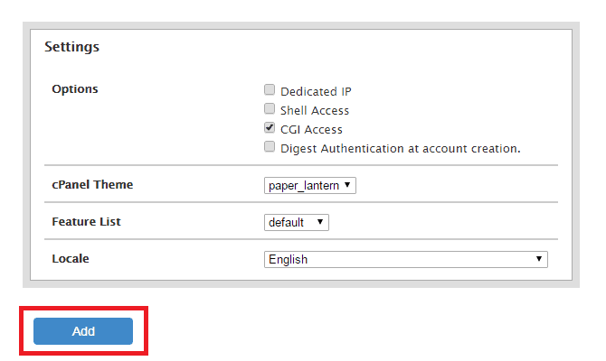
Task: Click the "cPanel Theme" row label
Action: coord(92,184)
